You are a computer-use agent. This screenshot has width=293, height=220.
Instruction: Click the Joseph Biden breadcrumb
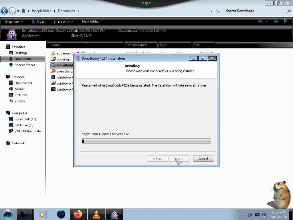click(41, 11)
